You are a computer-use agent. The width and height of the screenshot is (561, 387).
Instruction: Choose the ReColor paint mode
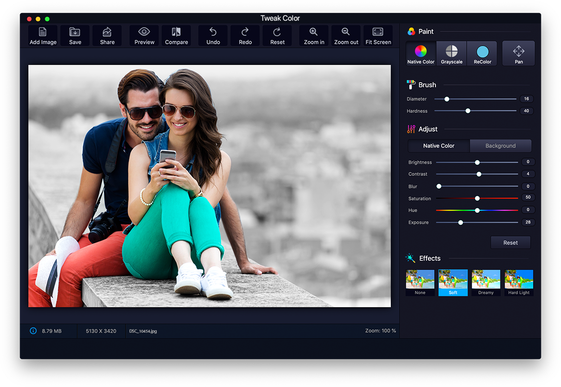click(x=482, y=53)
